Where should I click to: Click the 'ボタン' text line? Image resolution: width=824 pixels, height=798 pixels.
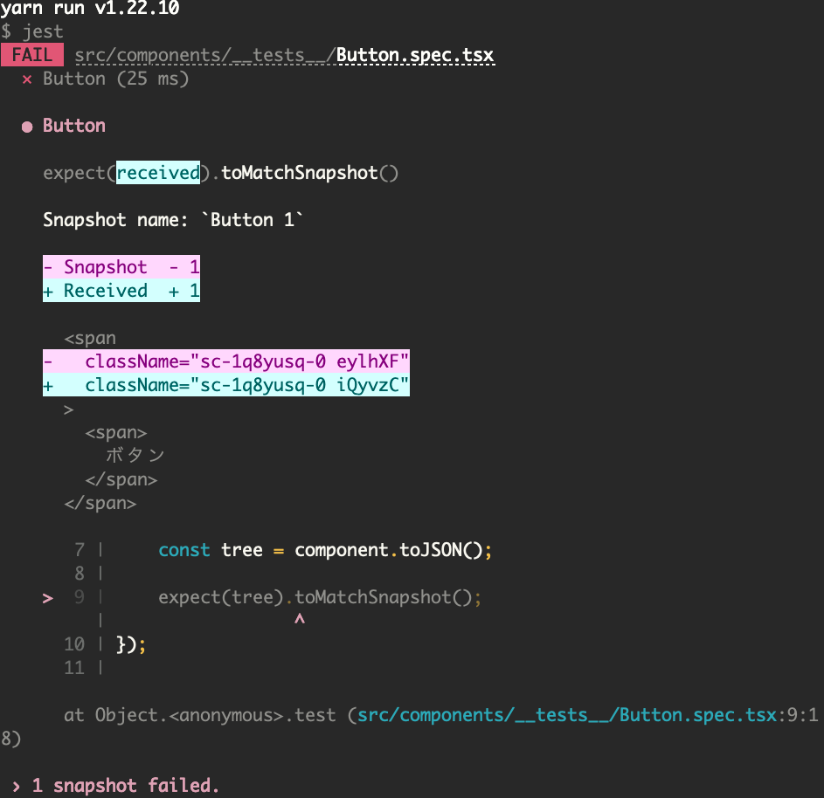coord(135,456)
